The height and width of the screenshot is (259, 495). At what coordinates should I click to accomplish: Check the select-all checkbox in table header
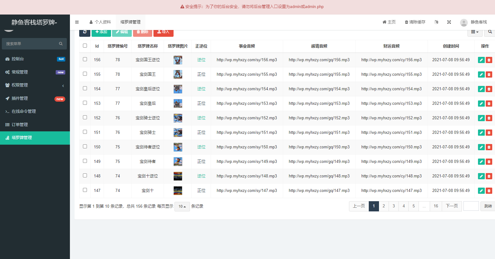[x=85, y=46]
